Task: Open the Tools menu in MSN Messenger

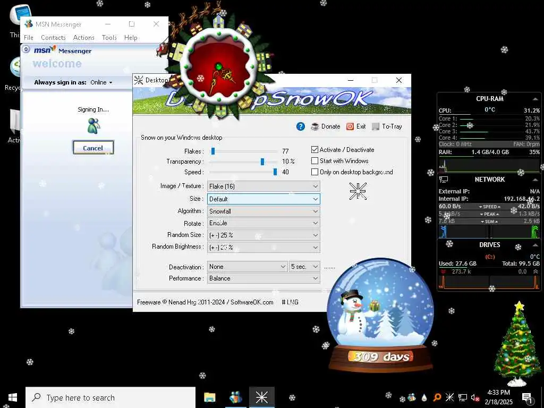Action: coord(109,38)
